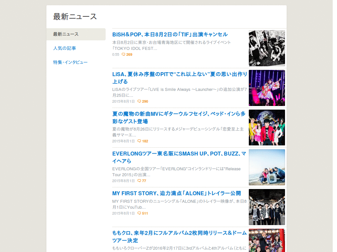Open the ももクロ album release headline

click(179, 237)
